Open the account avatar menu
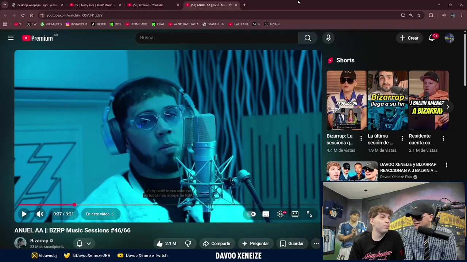467x262 pixels. coord(449,38)
